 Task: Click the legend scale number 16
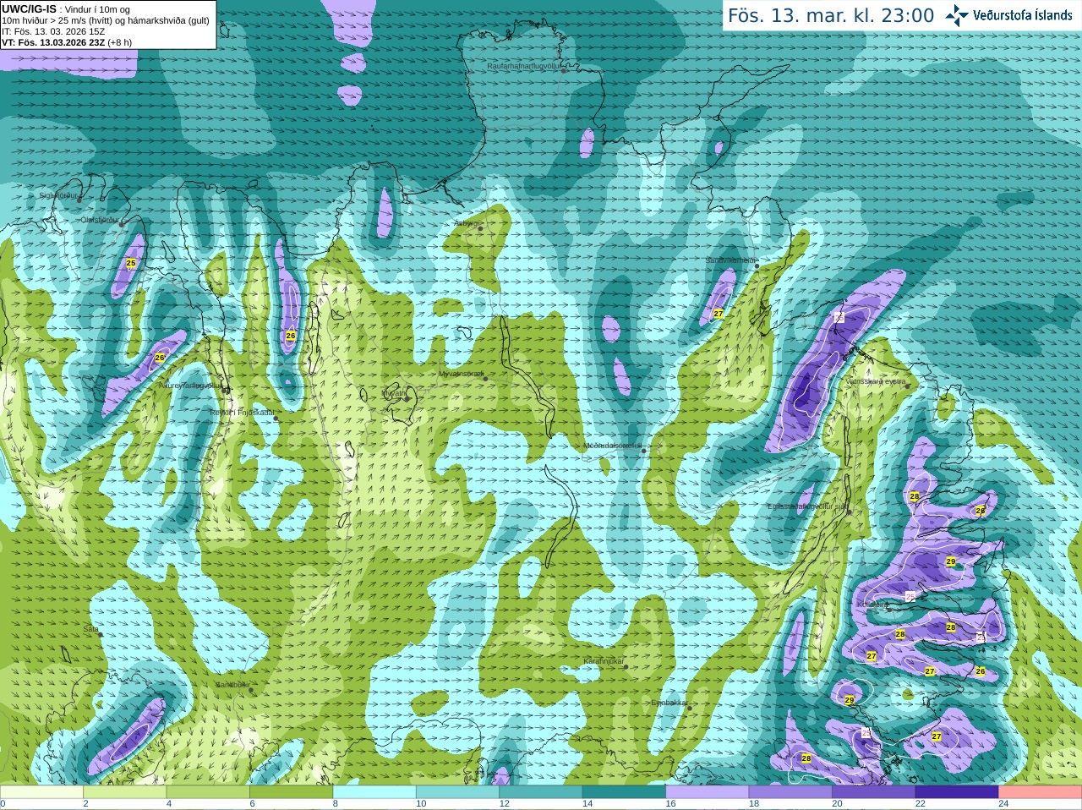click(670, 804)
